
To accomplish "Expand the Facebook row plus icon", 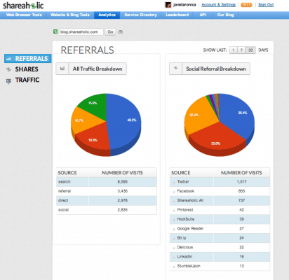I will coord(174,192).
